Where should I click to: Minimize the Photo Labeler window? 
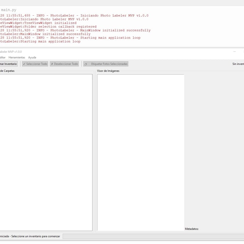[234, 51]
